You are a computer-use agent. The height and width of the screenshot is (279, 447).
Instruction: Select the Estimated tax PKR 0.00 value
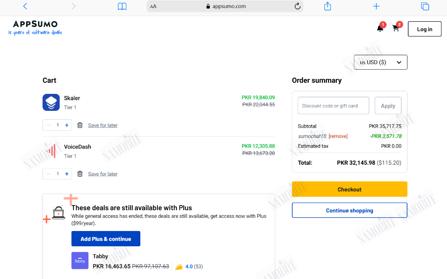click(x=391, y=146)
